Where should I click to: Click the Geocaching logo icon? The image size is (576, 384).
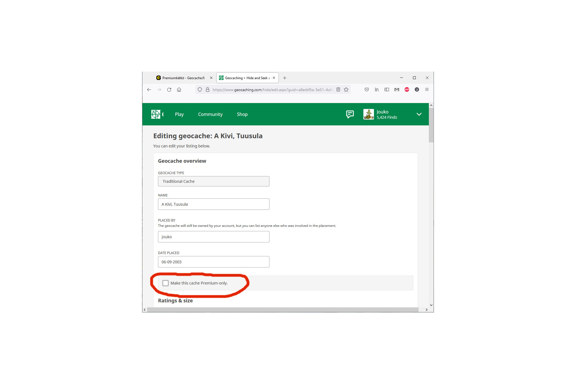(x=156, y=114)
